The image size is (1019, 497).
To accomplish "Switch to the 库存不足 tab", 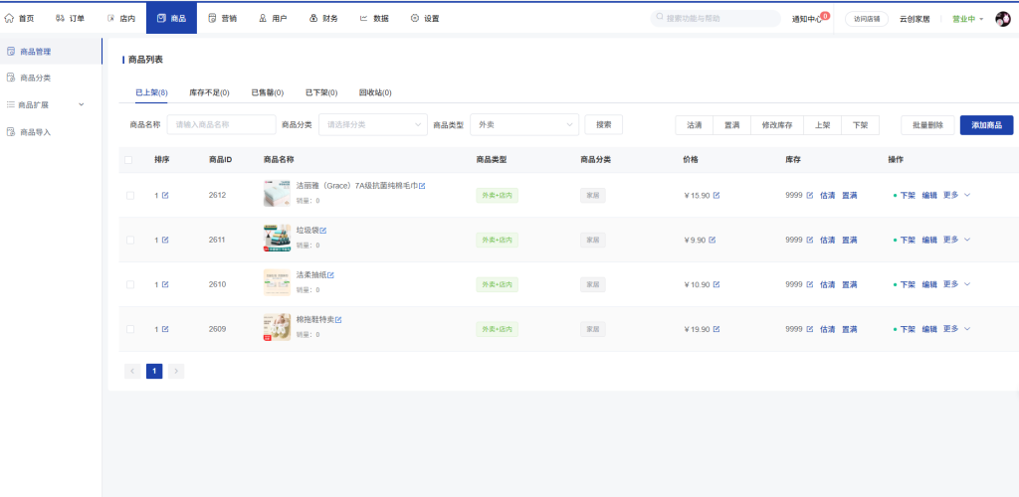I will click(209, 92).
